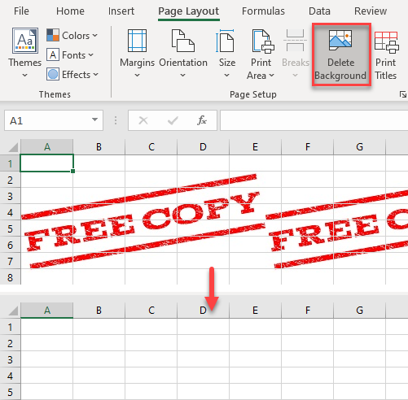Click the Print Area icon

click(x=263, y=41)
